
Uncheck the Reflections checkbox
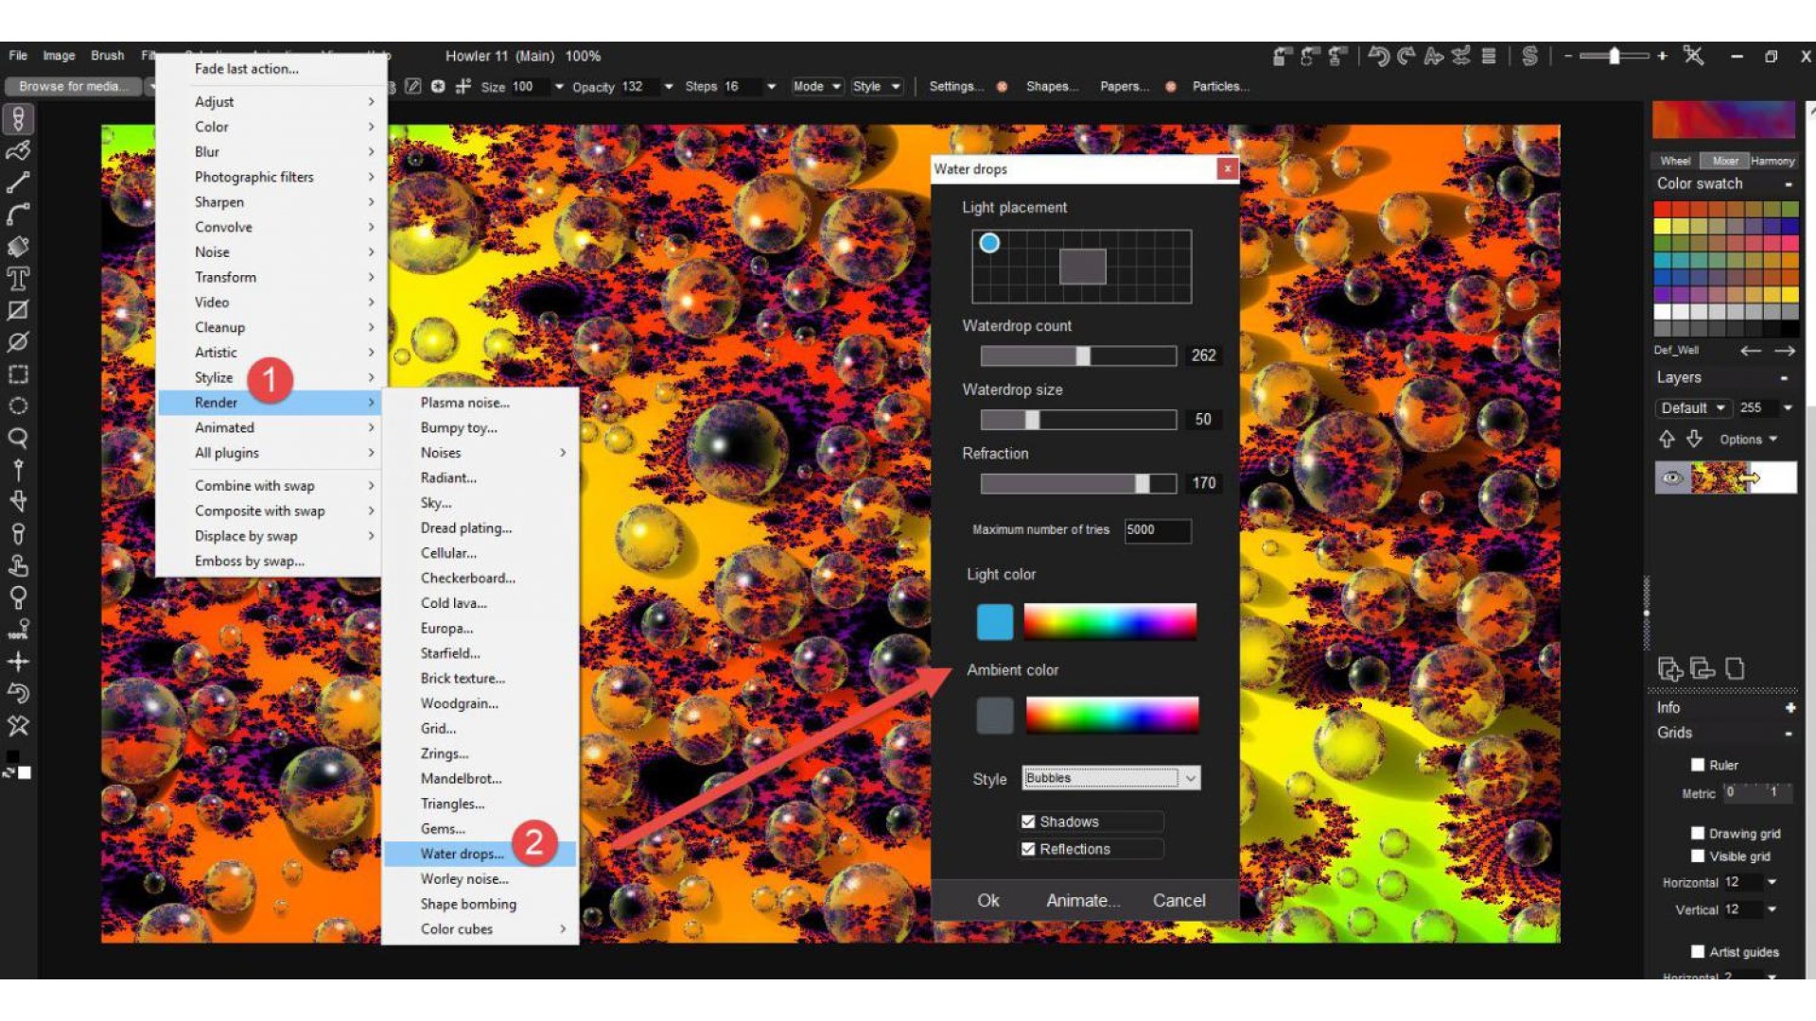click(1028, 849)
